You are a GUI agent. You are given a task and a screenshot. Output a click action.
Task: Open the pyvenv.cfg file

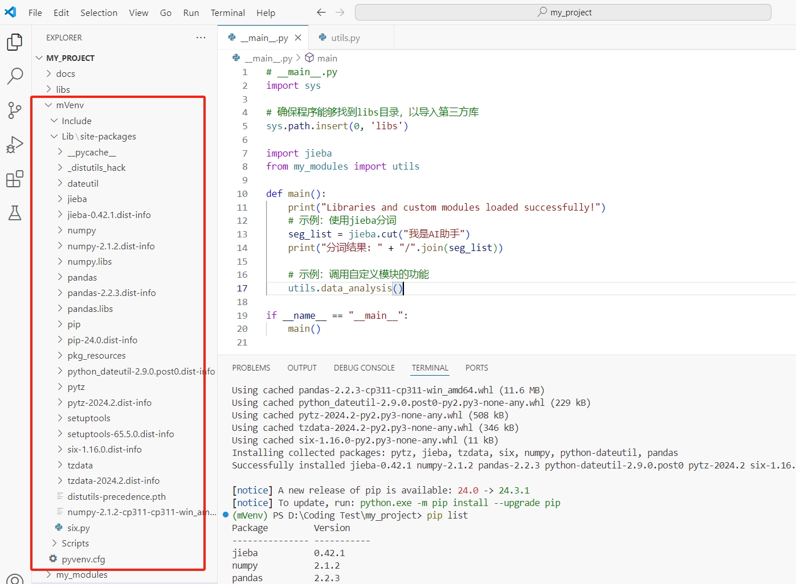124,559
